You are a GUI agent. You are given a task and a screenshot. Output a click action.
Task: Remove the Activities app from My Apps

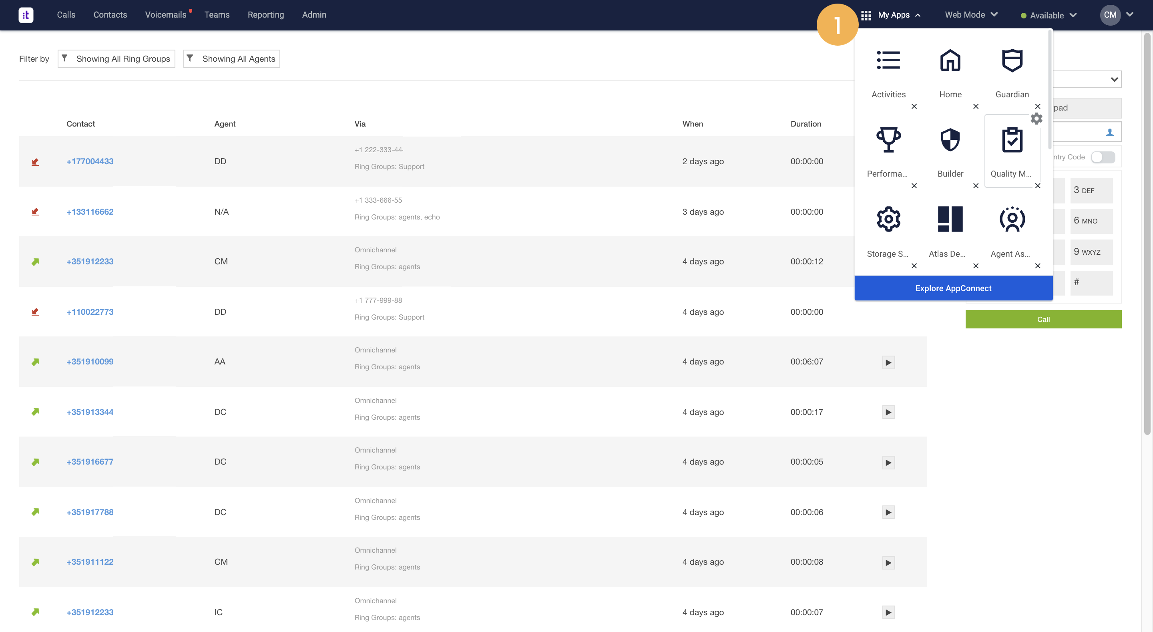coord(914,106)
